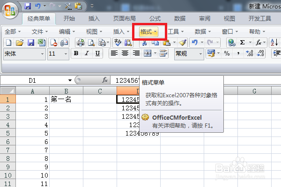
Task: Toggle wrap text button
Action: (x=163, y=53)
